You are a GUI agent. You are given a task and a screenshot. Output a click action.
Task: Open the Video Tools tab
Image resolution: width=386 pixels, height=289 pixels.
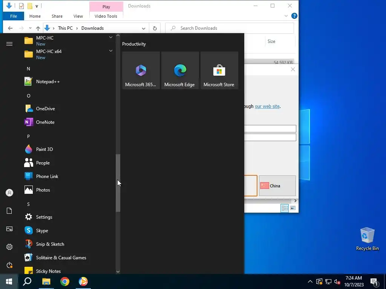pyautogui.click(x=106, y=16)
